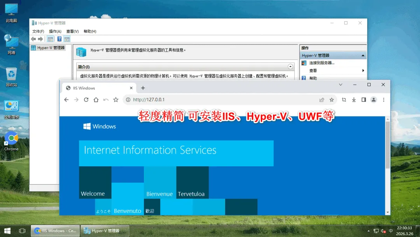Click the Tervetuloa tile on IIS page
The image size is (420, 237).
(x=192, y=183)
